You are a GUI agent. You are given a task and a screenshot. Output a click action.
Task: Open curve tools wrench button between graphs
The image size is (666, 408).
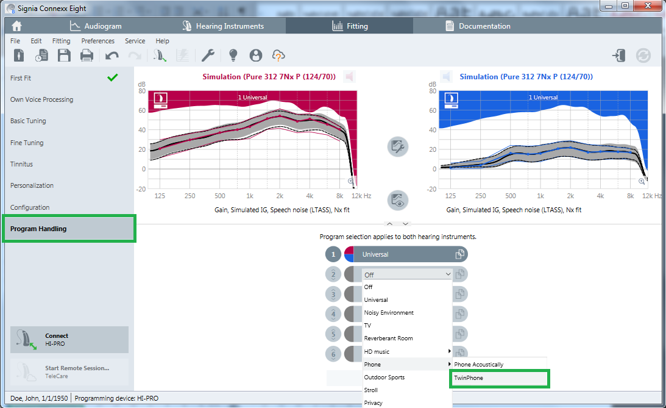(x=397, y=146)
